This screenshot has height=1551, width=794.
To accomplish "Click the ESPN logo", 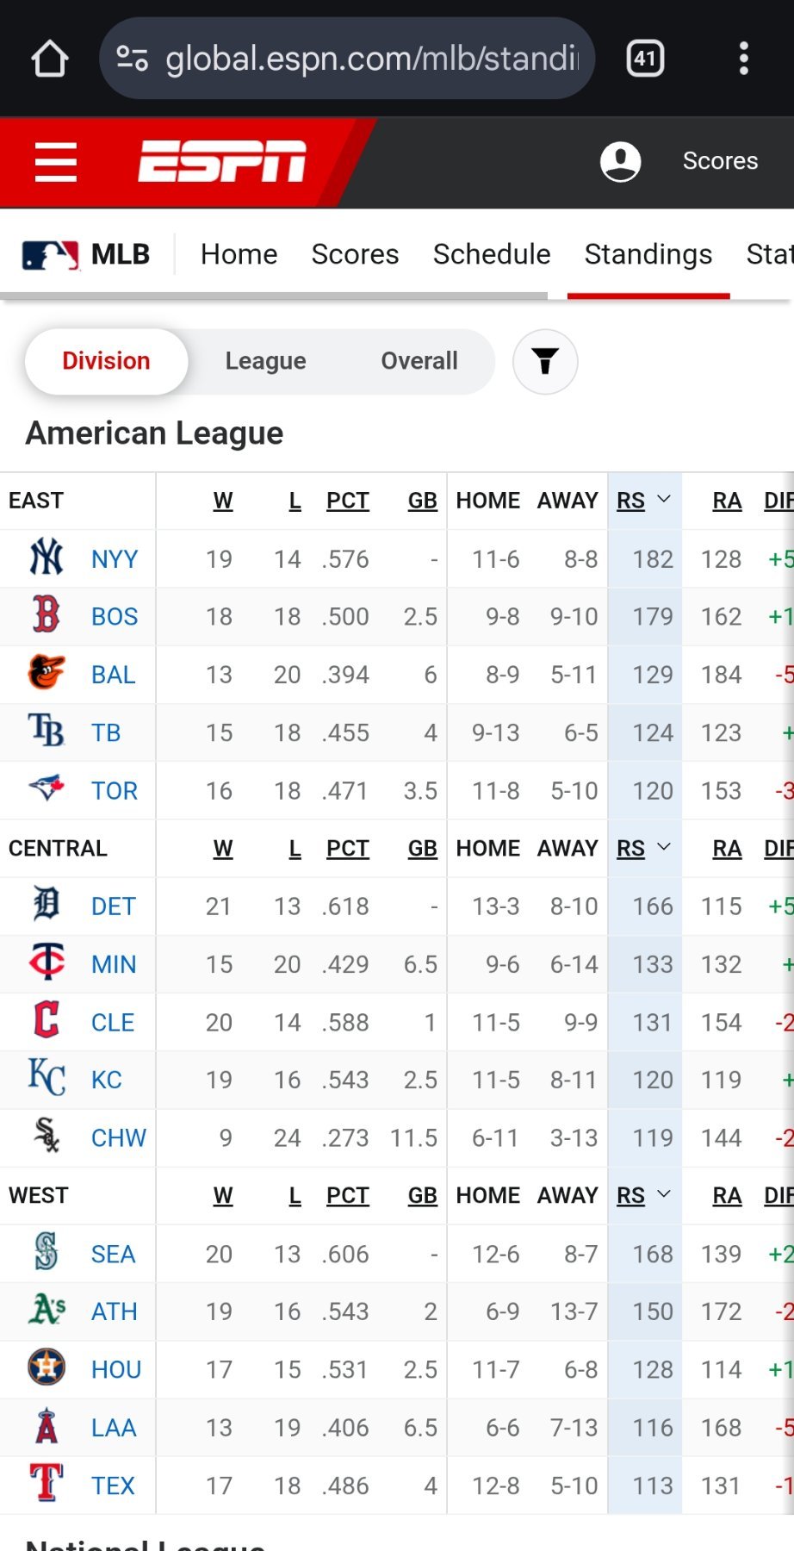I will pyautogui.click(x=222, y=161).
